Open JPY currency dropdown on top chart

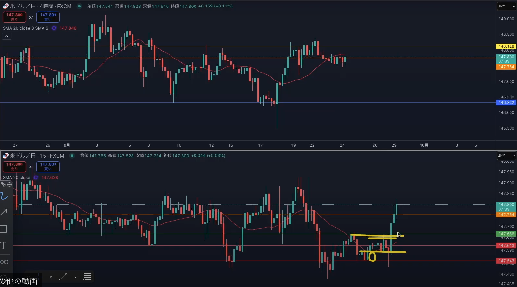pos(506,6)
